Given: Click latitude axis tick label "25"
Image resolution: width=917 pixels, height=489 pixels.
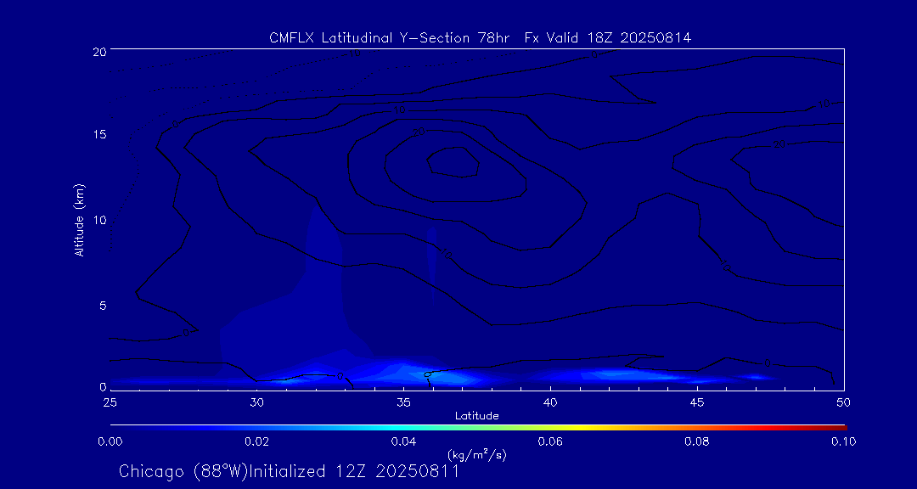Looking at the screenshot, I should [x=110, y=402].
